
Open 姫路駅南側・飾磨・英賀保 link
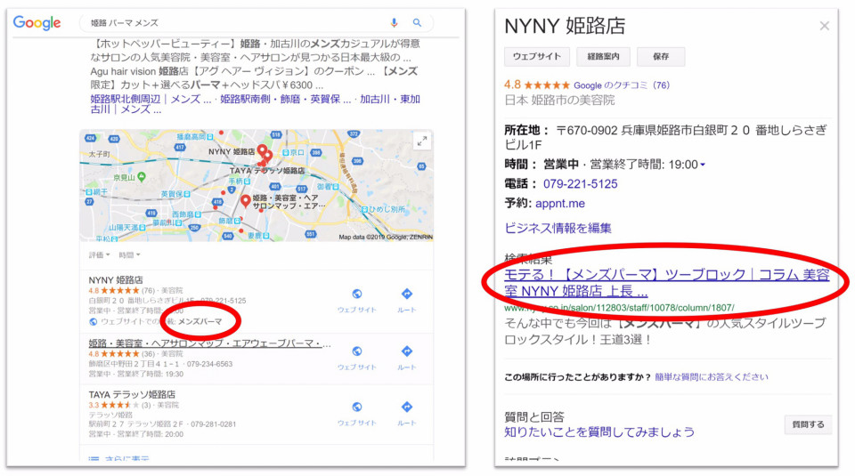click(285, 99)
